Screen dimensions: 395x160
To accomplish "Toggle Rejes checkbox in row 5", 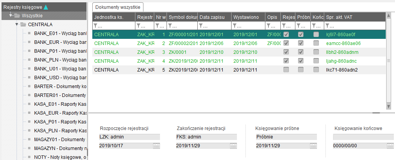I will [x=286, y=70].
